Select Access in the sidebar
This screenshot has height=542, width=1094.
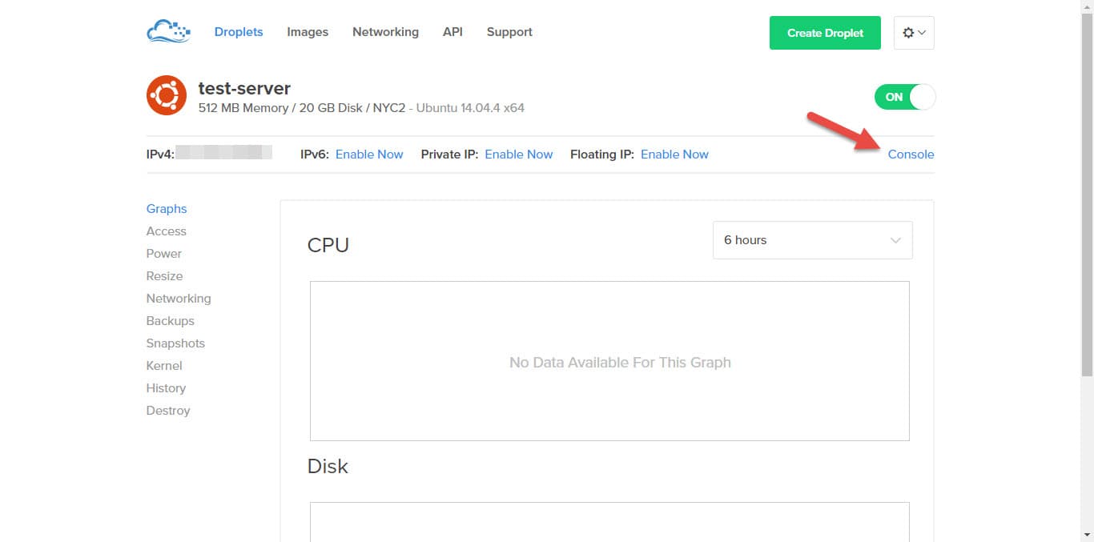pyautogui.click(x=166, y=231)
